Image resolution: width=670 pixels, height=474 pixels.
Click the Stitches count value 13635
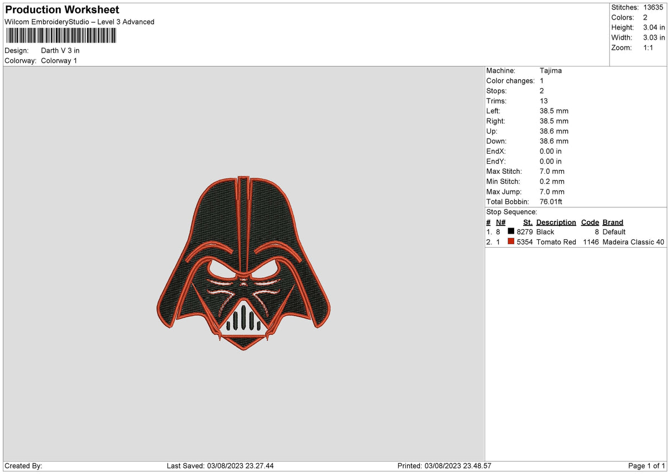[654, 7]
